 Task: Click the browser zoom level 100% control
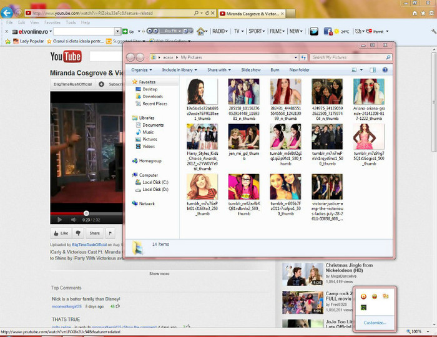pyautogui.click(x=417, y=332)
